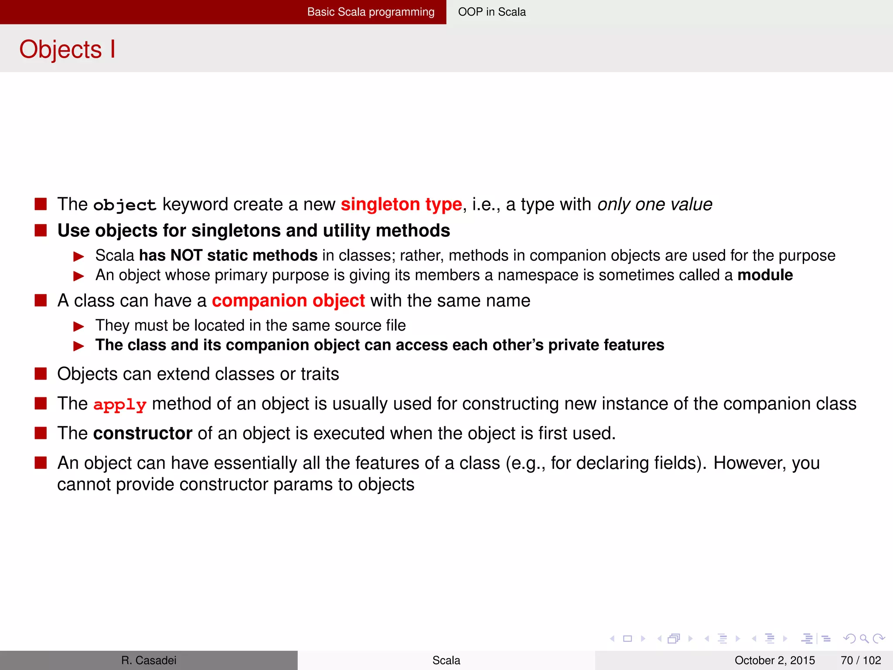The width and height of the screenshot is (893, 670).
Task: Click the red 'companion object' text
Action: click(x=288, y=301)
